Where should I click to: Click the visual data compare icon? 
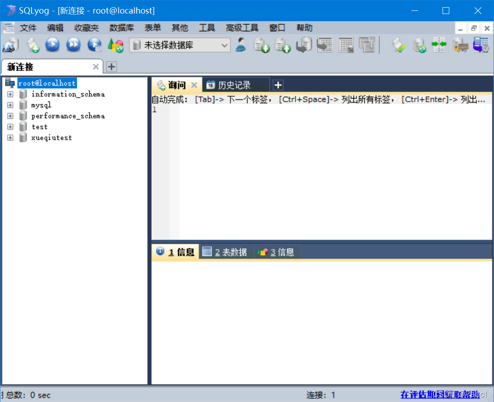[481, 45]
